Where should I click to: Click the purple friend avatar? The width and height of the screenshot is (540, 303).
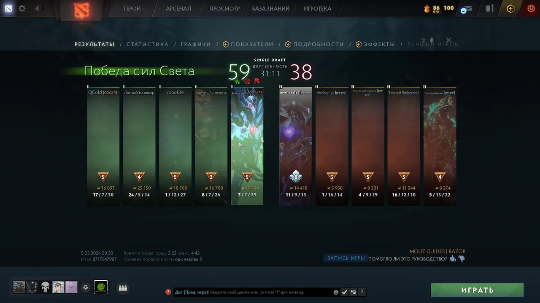(x=71, y=287)
